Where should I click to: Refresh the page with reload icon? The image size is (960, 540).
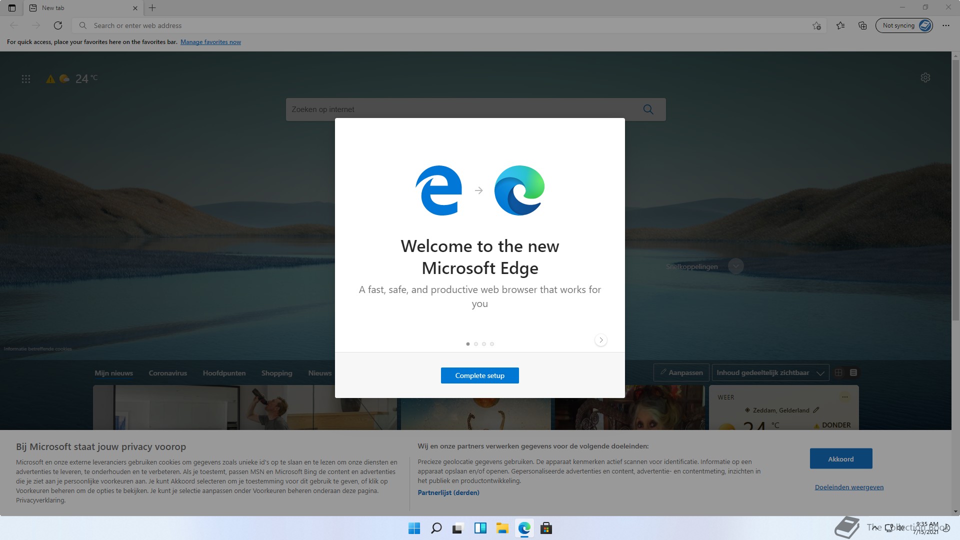pyautogui.click(x=58, y=25)
